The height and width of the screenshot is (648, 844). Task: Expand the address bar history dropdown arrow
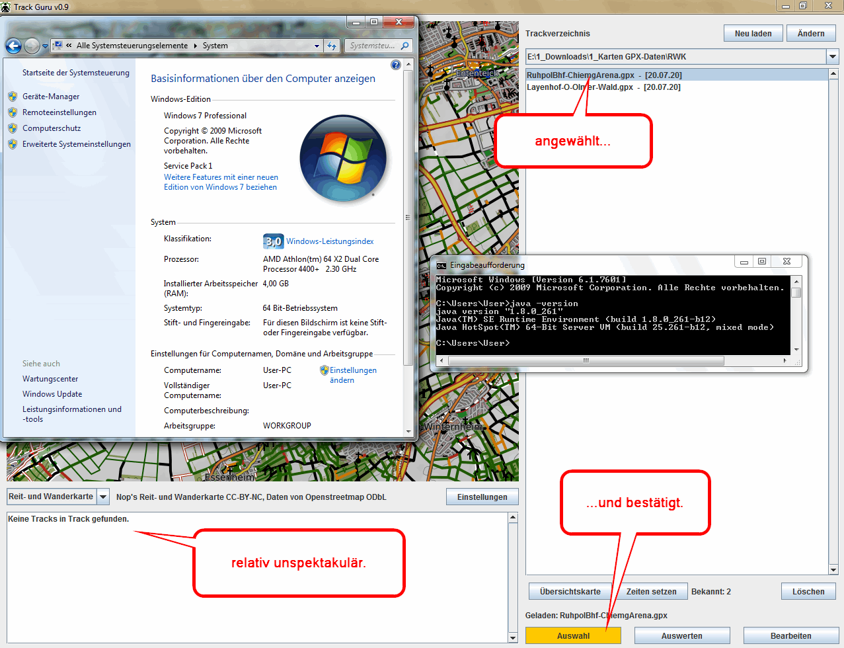(x=317, y=46)
